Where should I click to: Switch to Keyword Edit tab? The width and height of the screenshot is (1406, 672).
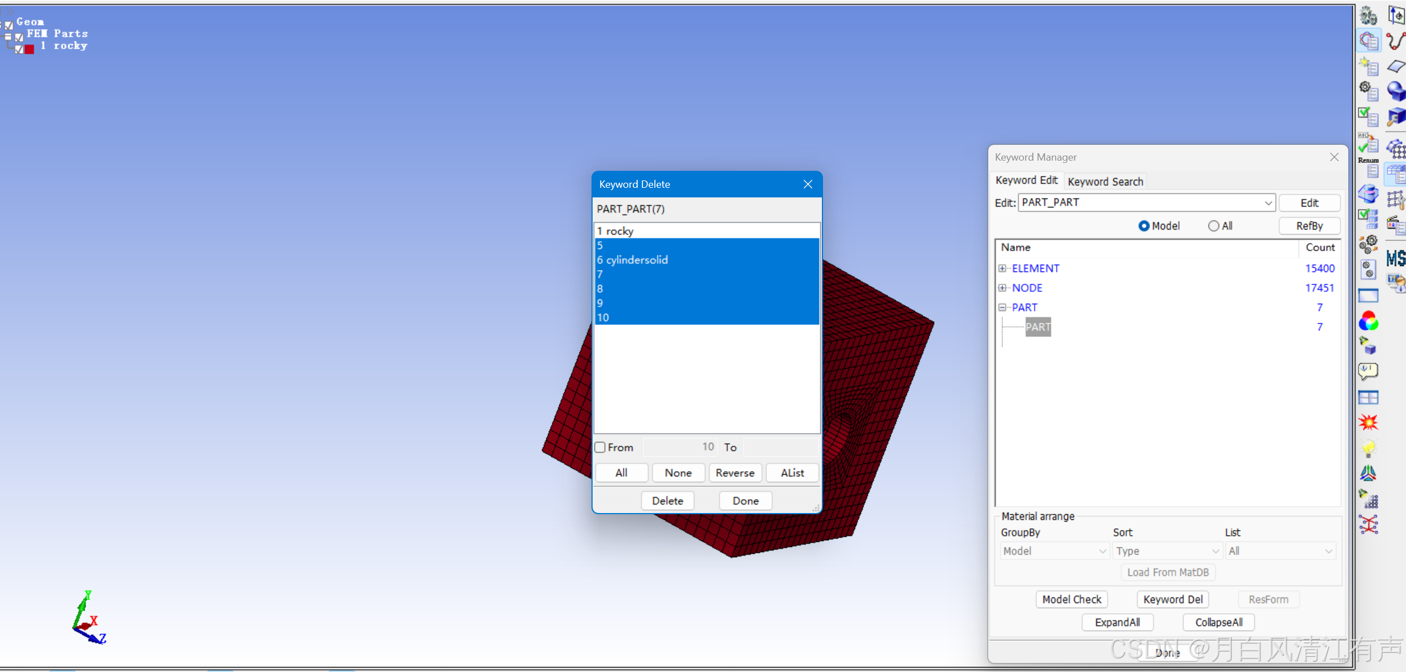[x=1026, y=180]
